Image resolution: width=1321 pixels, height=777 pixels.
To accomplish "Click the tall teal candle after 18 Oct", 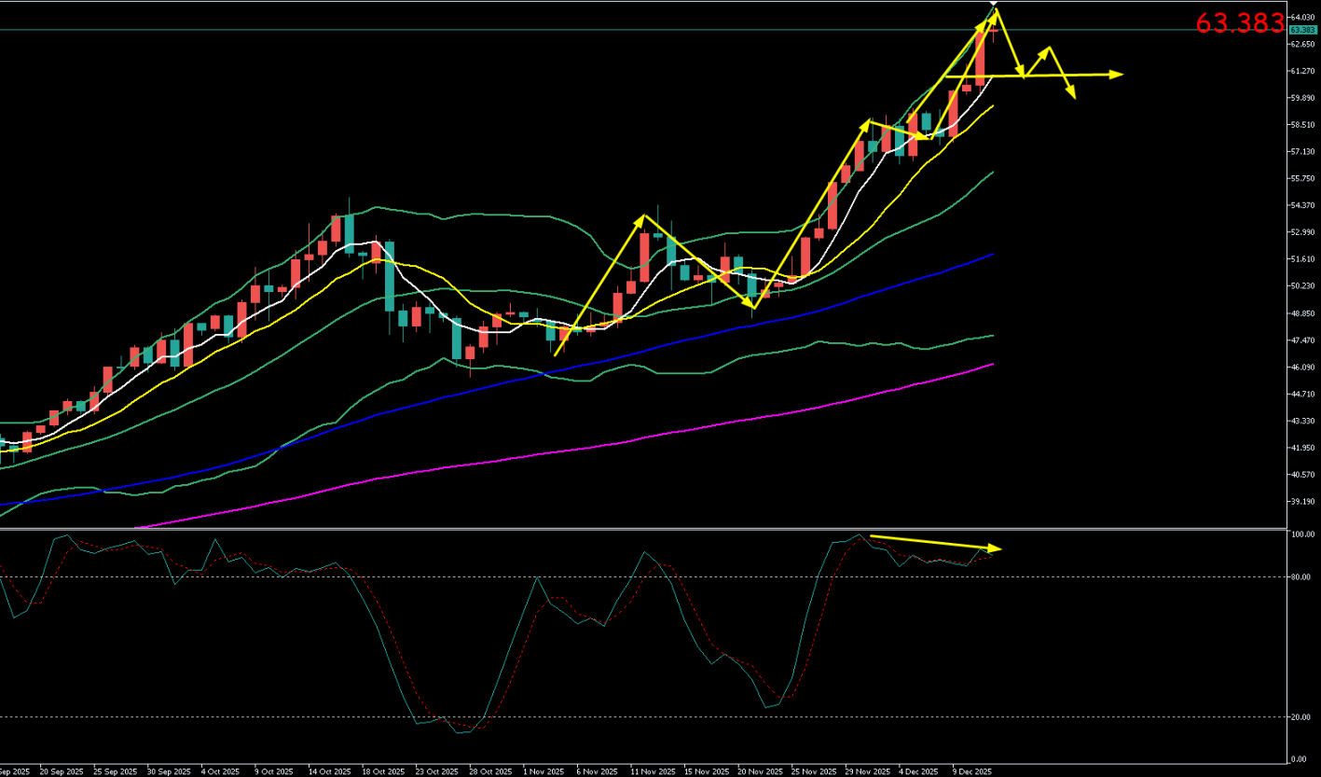I will pyautogui.click(x=390, y=275).
